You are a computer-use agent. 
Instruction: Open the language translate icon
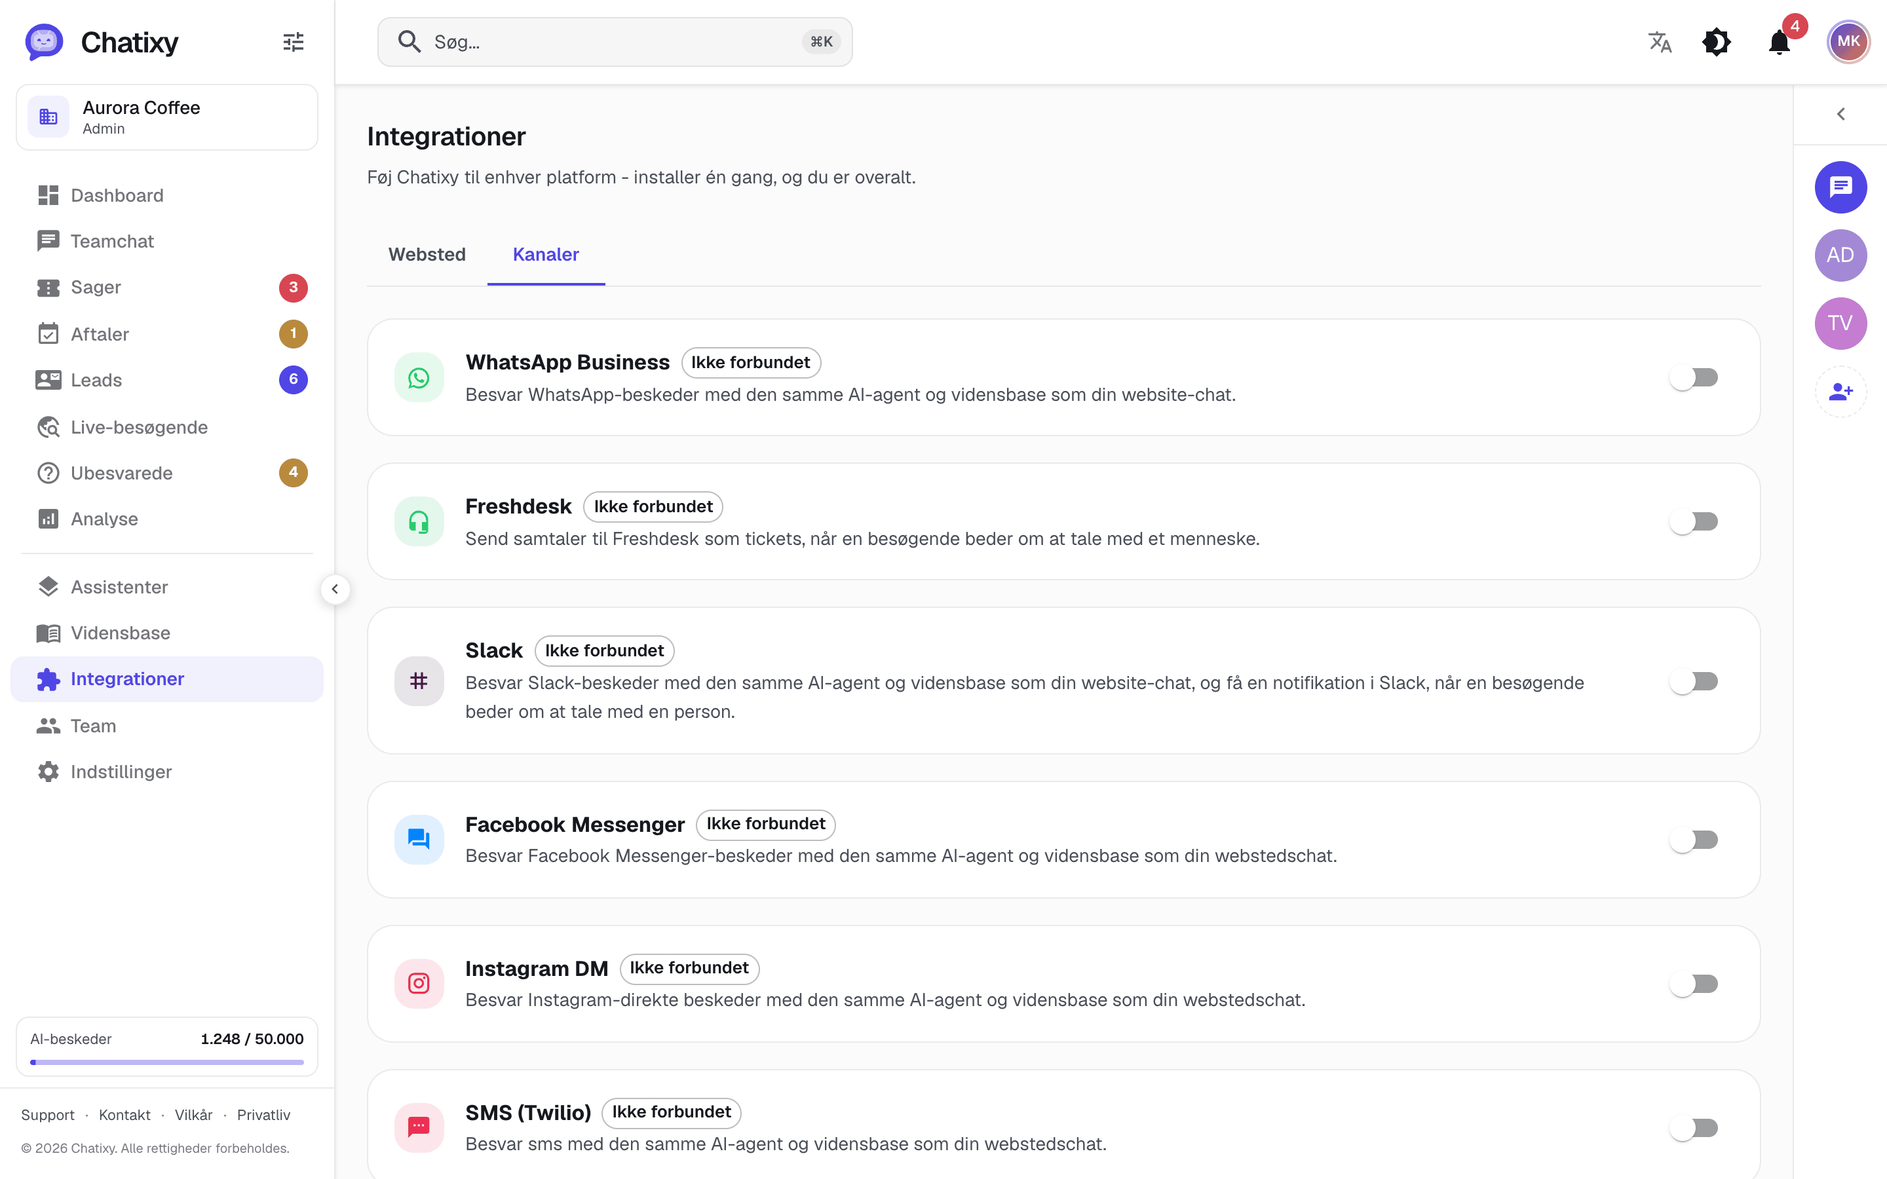[1660, 42]
